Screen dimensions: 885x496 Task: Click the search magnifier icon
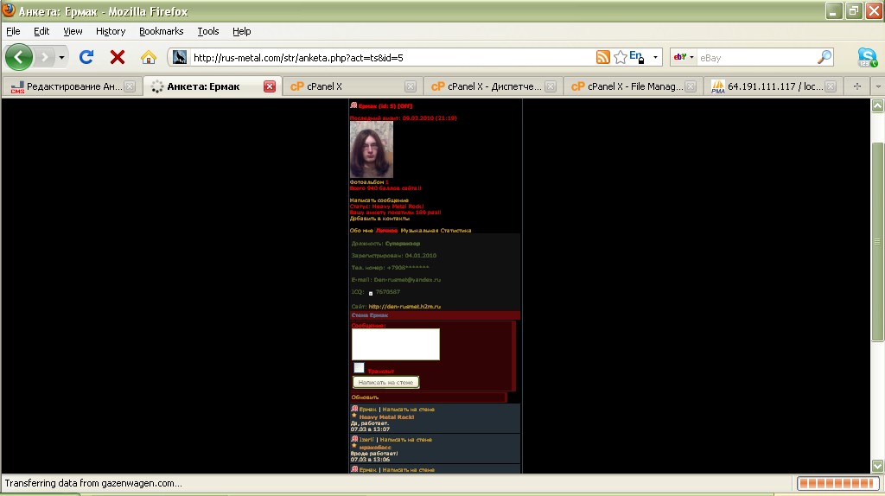[x=825, y=58]
